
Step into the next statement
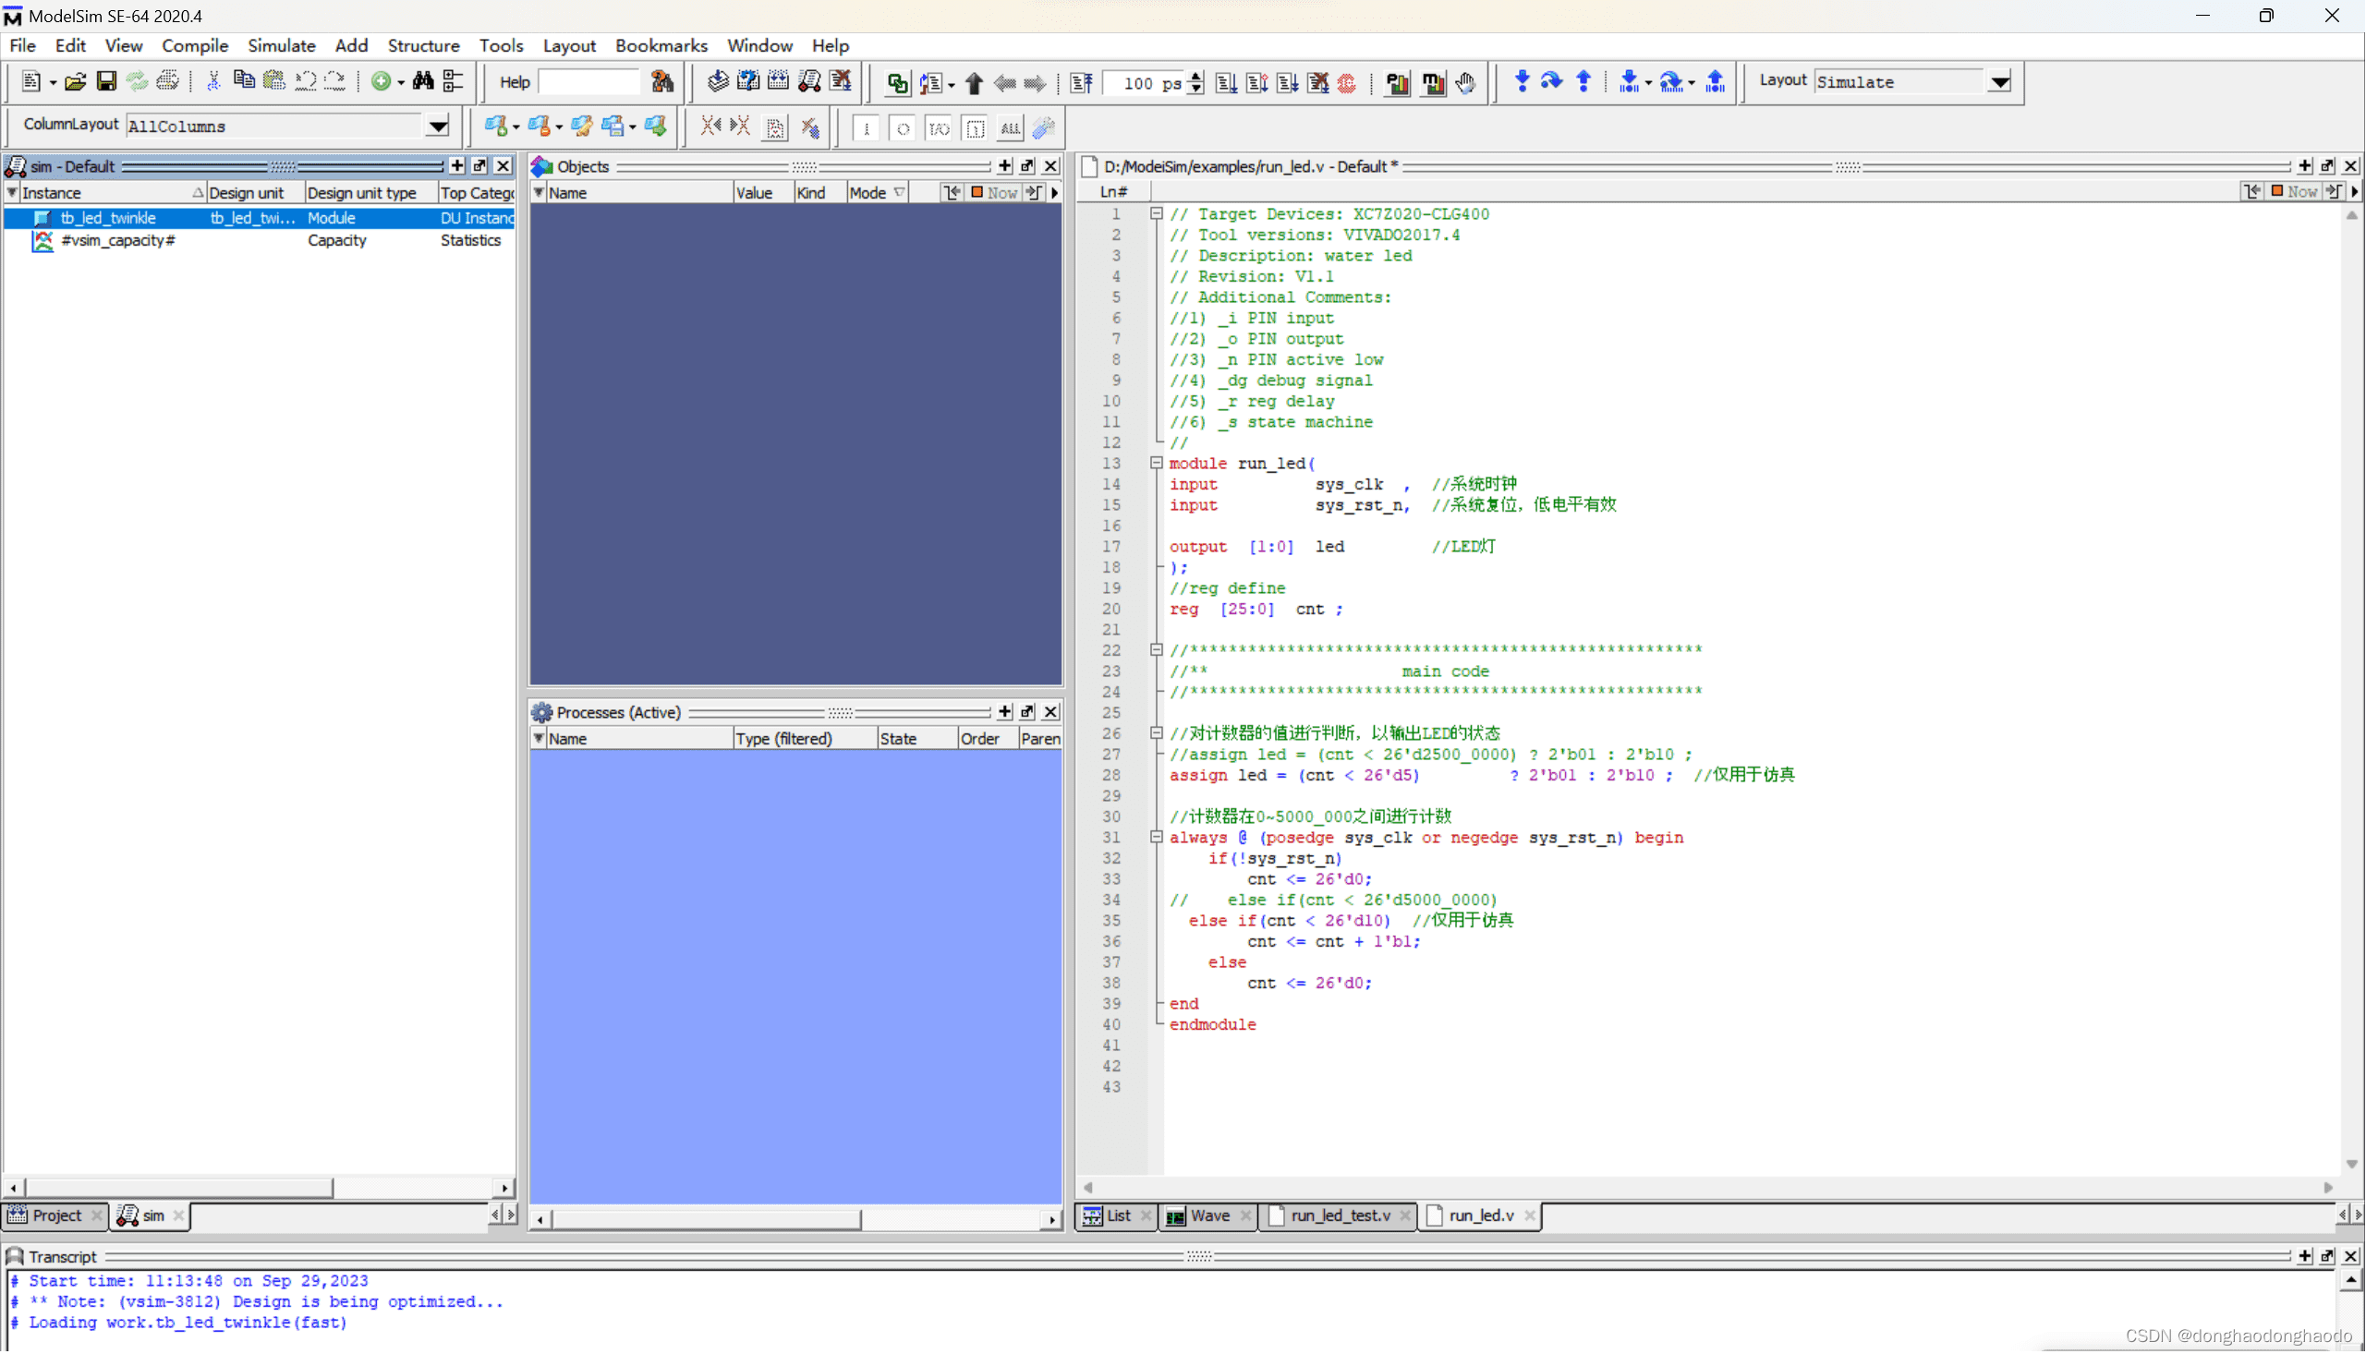coord(1522,82)
